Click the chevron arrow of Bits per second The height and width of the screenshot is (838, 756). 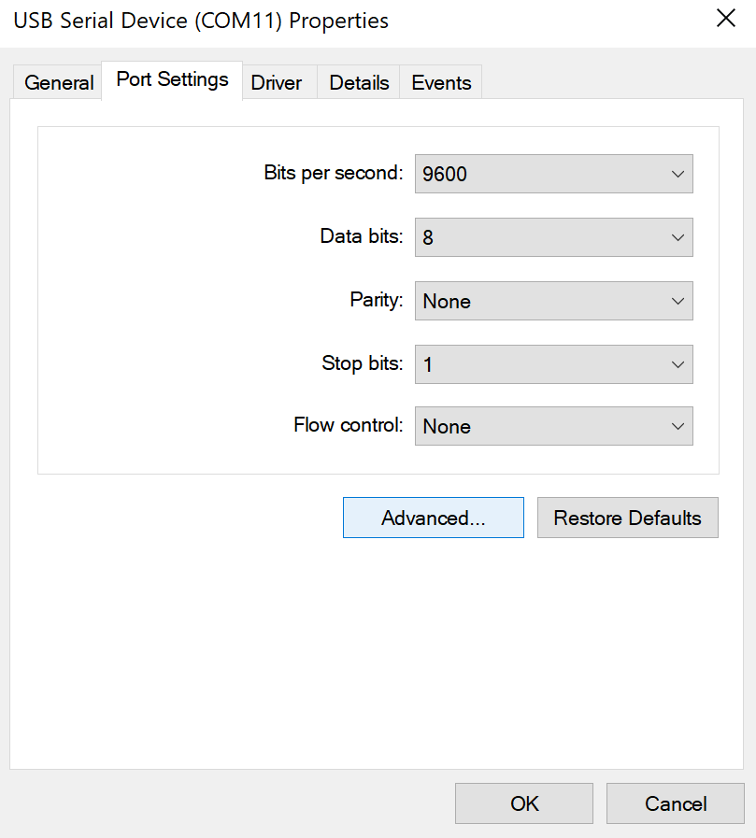[678, 174]
